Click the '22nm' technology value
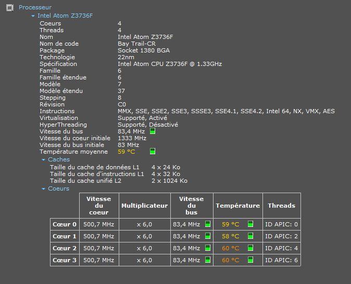Screen dimensions: 351x284 126,57
